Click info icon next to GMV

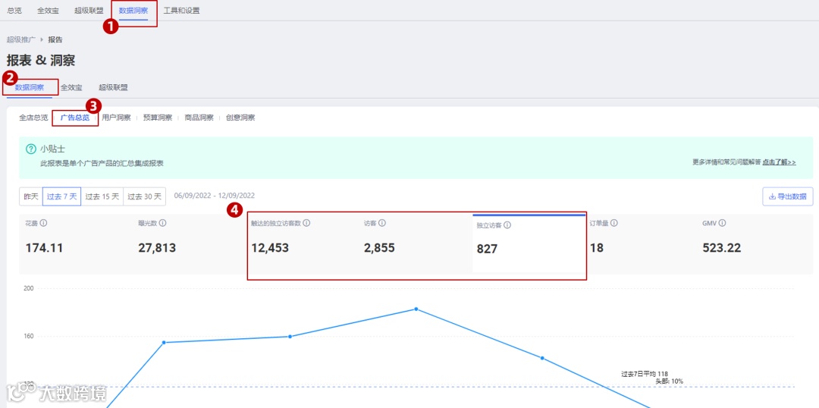pyautogui.click(x=722, y=223)
